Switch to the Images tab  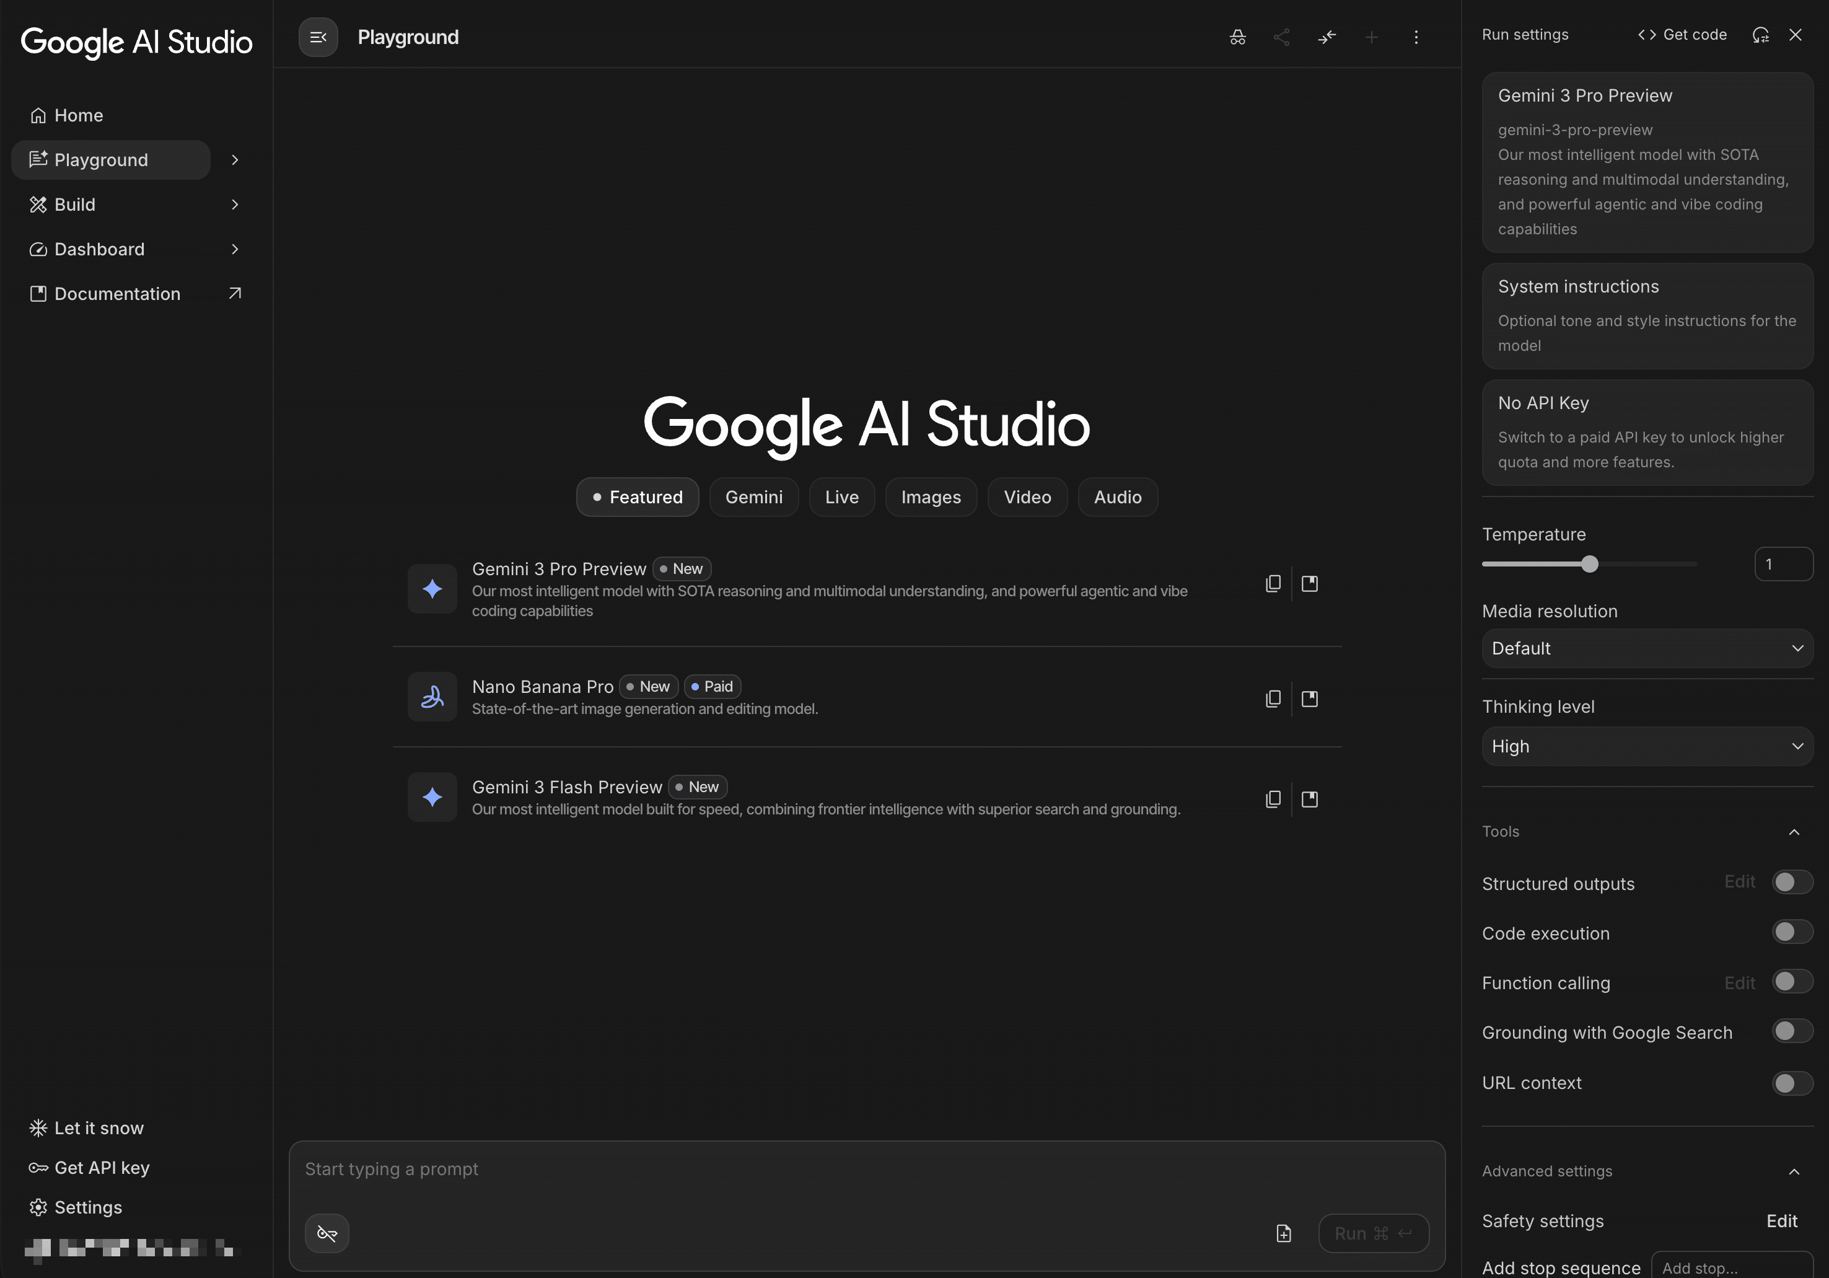(931, 497)
